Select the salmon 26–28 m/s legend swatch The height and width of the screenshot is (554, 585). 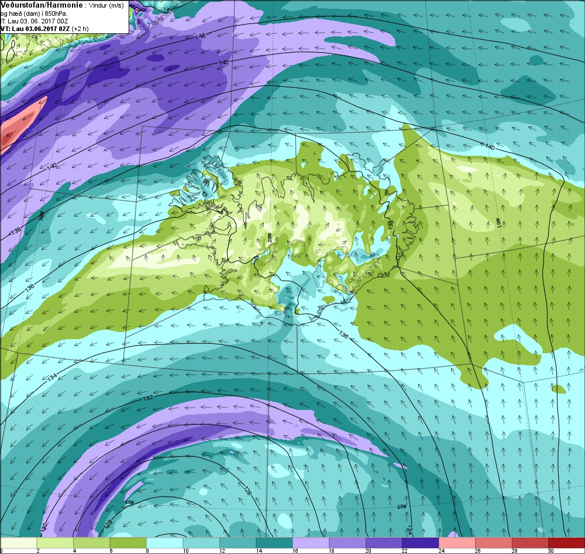(494, 542)
